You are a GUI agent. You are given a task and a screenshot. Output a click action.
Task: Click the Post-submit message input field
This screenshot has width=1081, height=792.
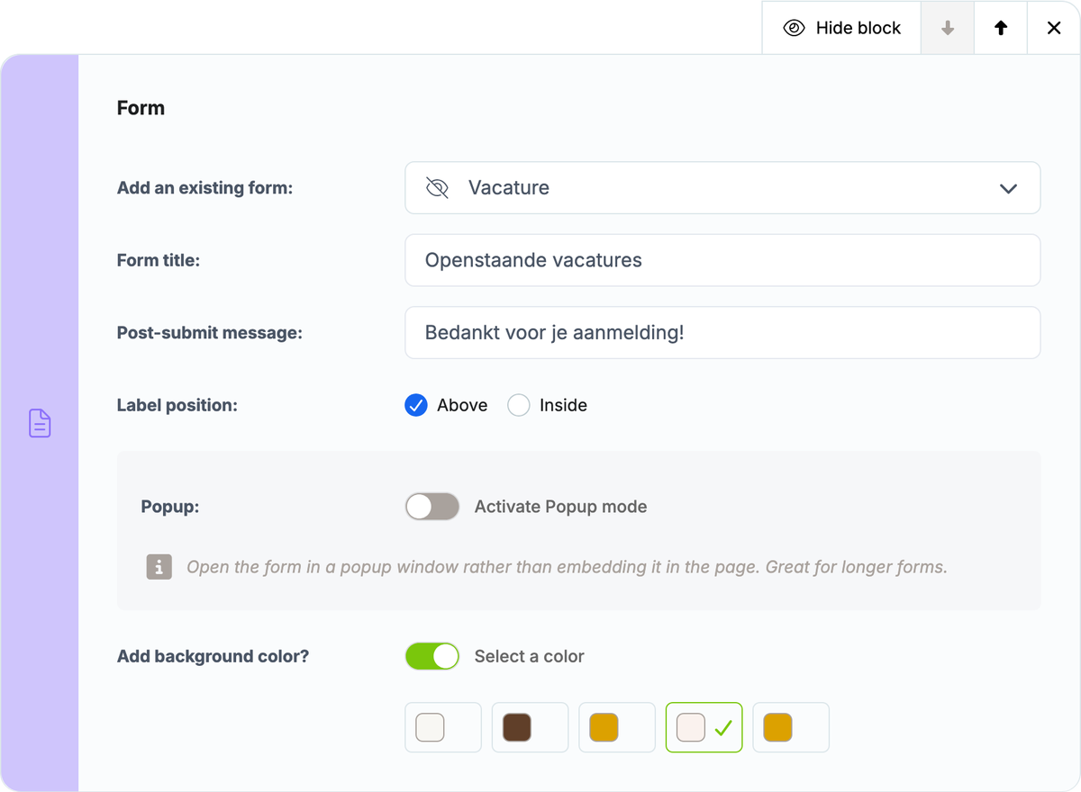(x=722, y=332)
